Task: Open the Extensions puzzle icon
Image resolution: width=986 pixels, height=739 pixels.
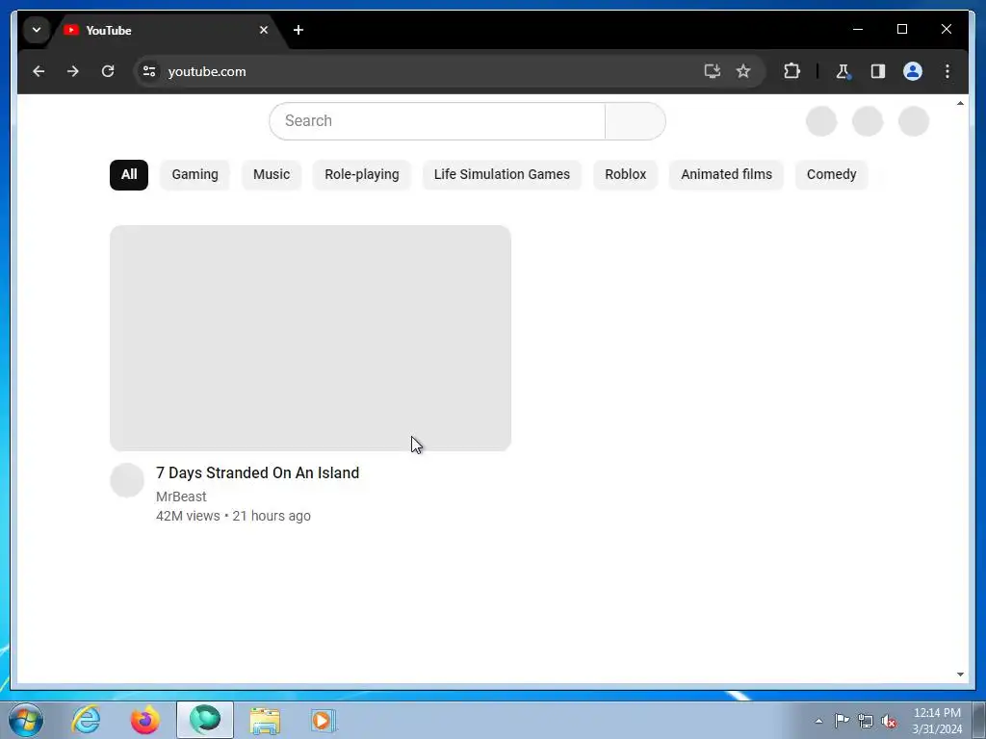Action: coord(791,71)
